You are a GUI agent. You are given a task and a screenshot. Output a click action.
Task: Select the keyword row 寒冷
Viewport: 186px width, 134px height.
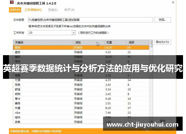(81, 99)
